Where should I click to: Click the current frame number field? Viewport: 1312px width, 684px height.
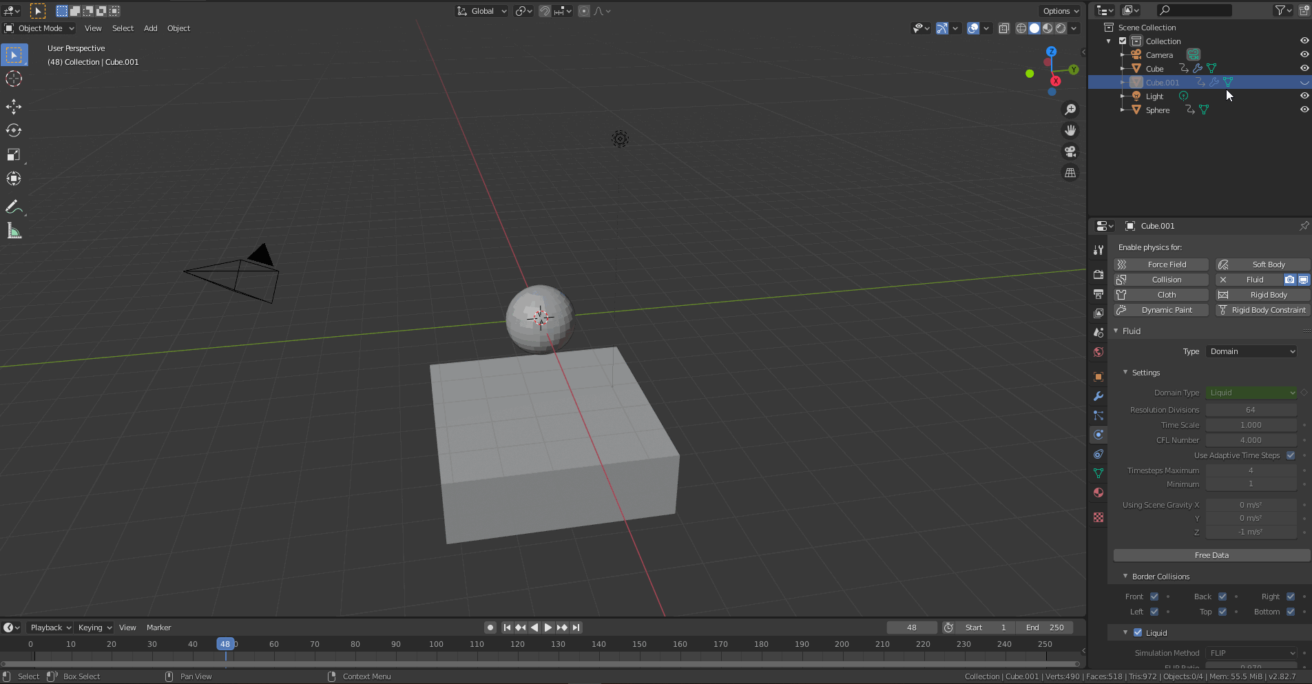click(911, 627)
